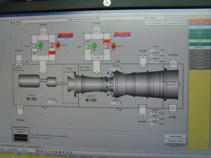This screenshot has height=158, width=211.
Task: Click the AT-TC-1 temperature value
Action: (114, 69)
